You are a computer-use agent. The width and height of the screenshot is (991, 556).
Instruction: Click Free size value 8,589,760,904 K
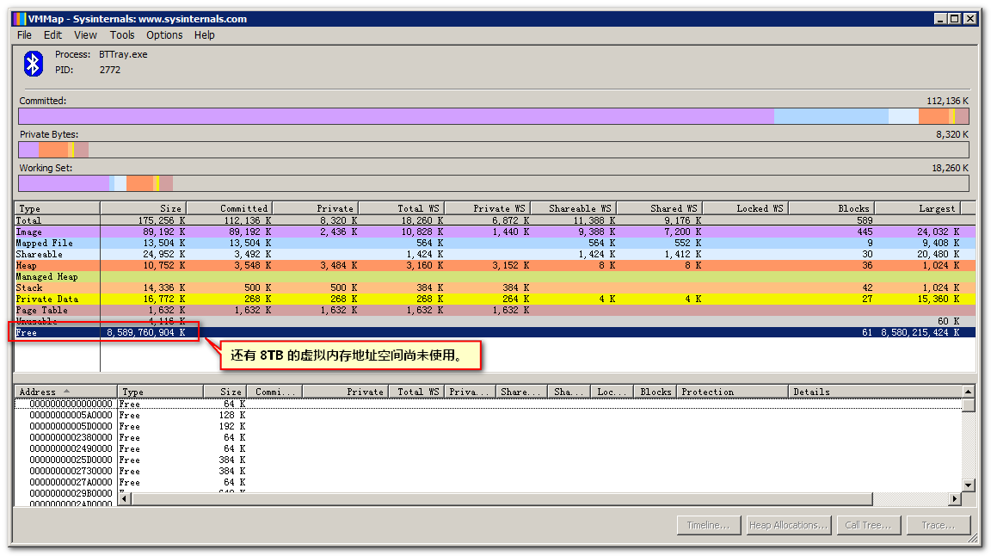(x=146, y=333)
